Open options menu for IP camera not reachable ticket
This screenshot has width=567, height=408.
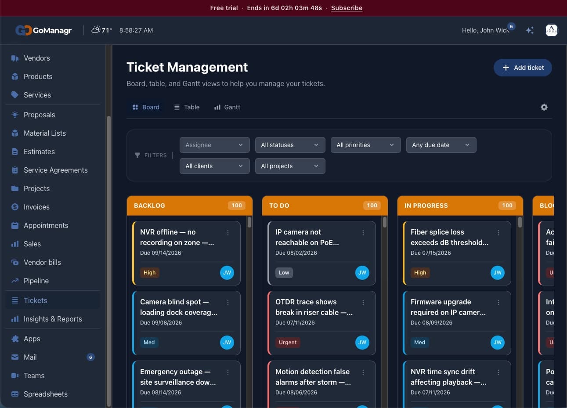click(363, 233)
